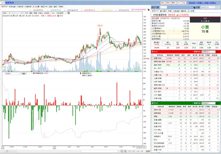
Task: Click help icon beside 1日籌碼集中
Action: [174, 28]
